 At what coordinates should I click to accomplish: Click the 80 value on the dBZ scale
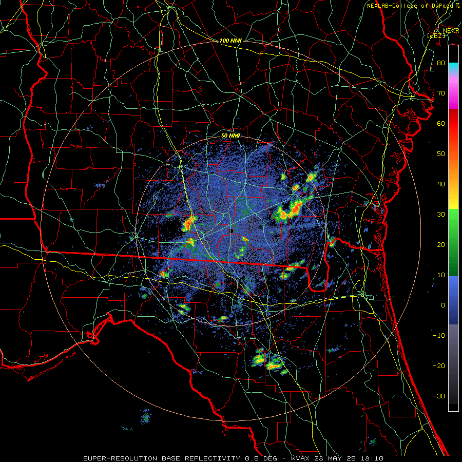pos(441,63)
